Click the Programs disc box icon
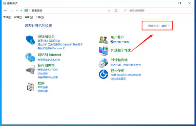 [30, 87]
